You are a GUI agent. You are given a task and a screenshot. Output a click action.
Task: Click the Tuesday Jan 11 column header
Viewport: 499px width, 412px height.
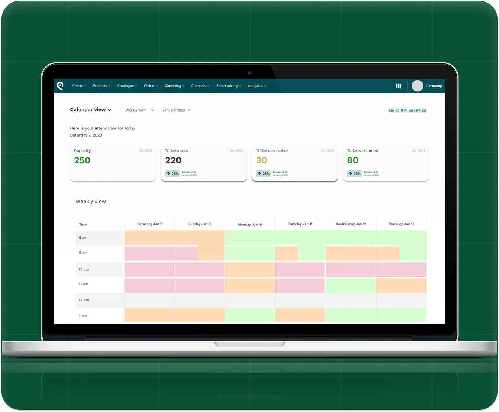coord(300,224)
